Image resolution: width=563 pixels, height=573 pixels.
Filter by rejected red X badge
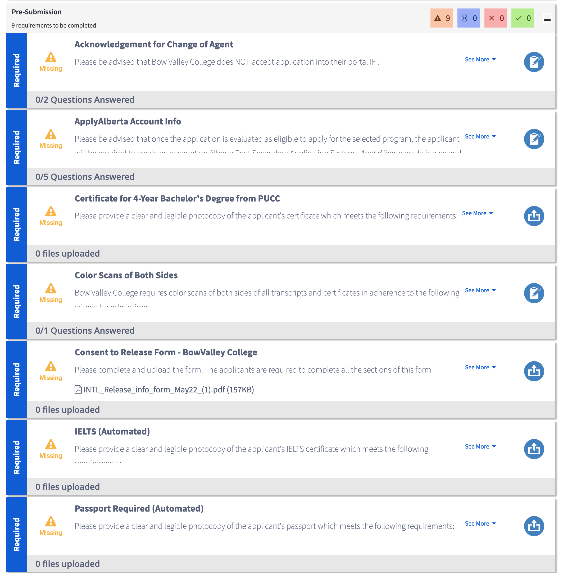click(496, 18)
